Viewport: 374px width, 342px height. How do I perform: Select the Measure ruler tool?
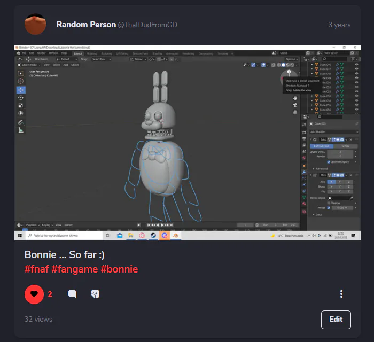(x=21, y=130)
